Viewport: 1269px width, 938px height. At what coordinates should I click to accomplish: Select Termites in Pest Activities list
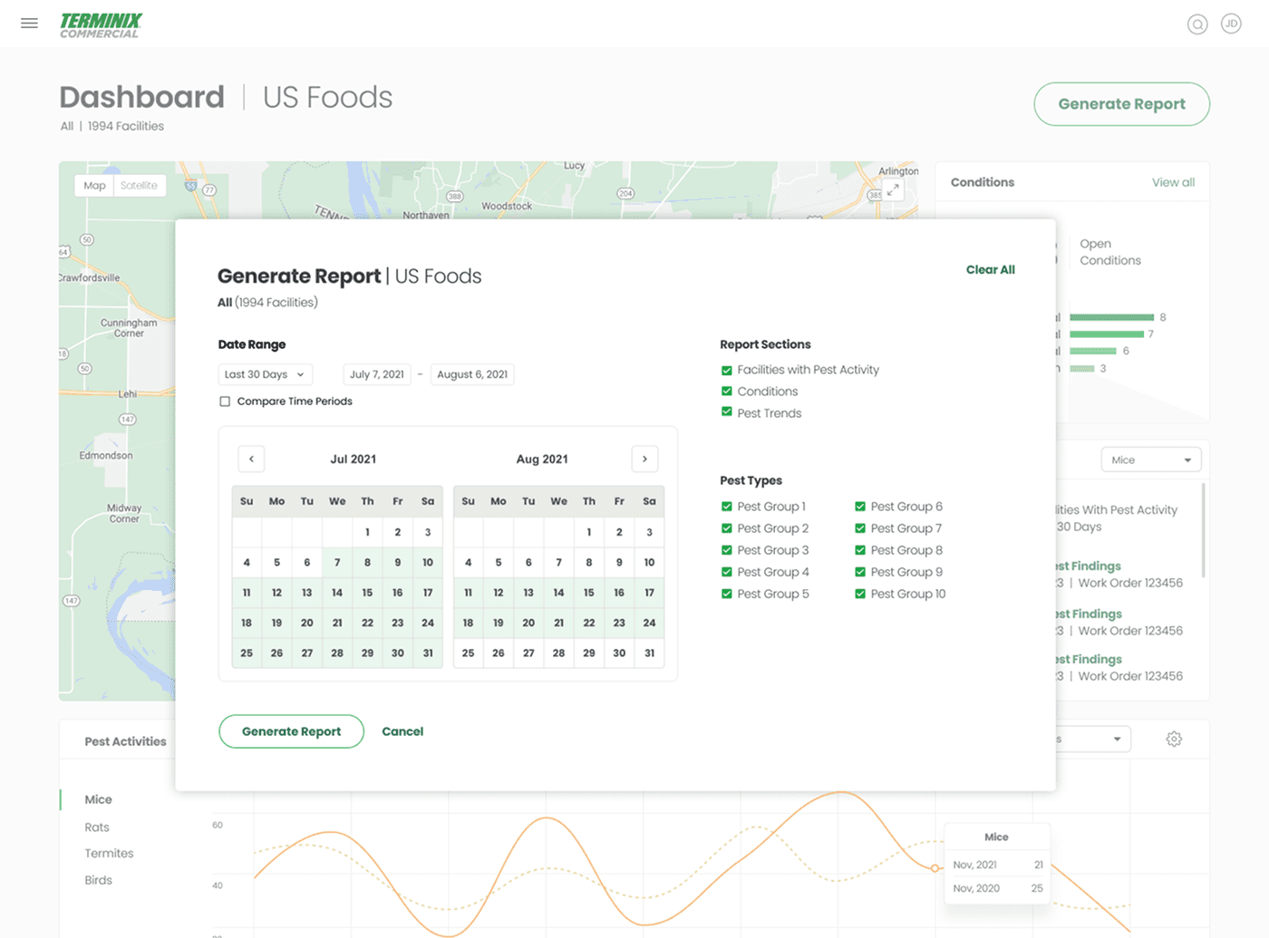pos(109,854)
